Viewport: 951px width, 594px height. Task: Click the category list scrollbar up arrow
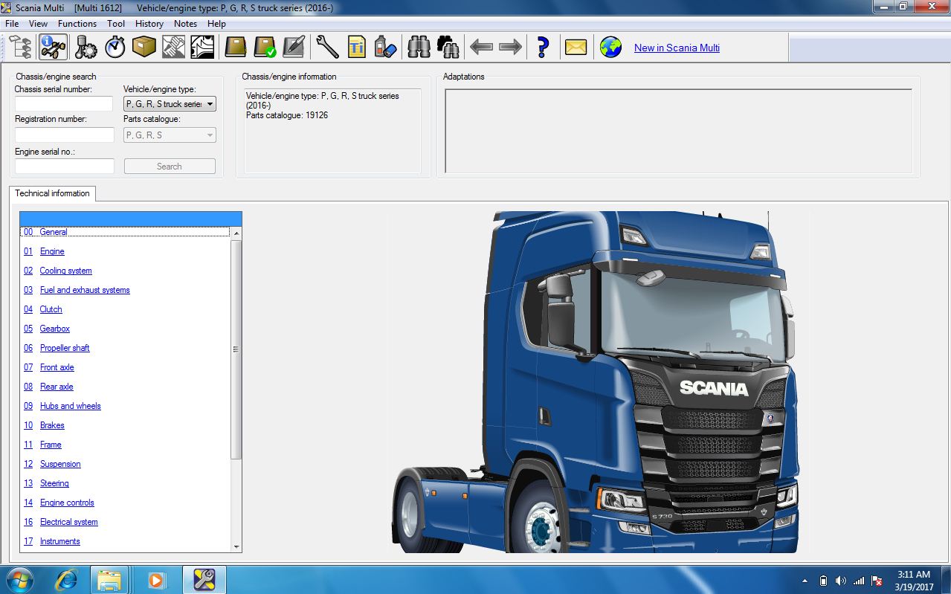tap(236, 233)
